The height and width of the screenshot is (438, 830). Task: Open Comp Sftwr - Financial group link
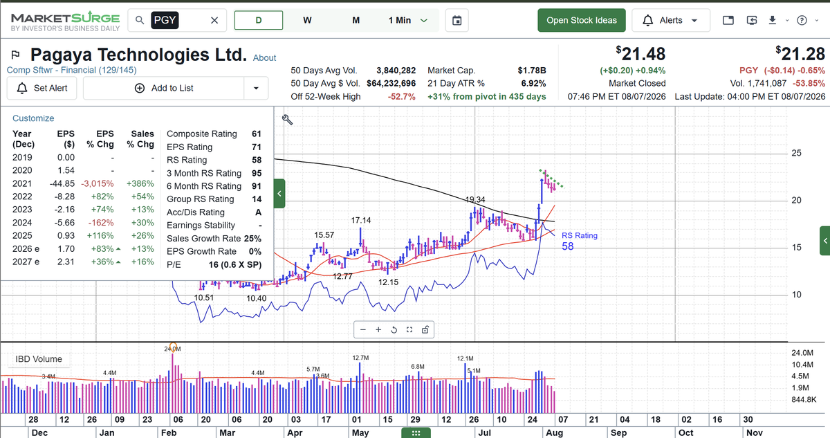click(71, 70)
